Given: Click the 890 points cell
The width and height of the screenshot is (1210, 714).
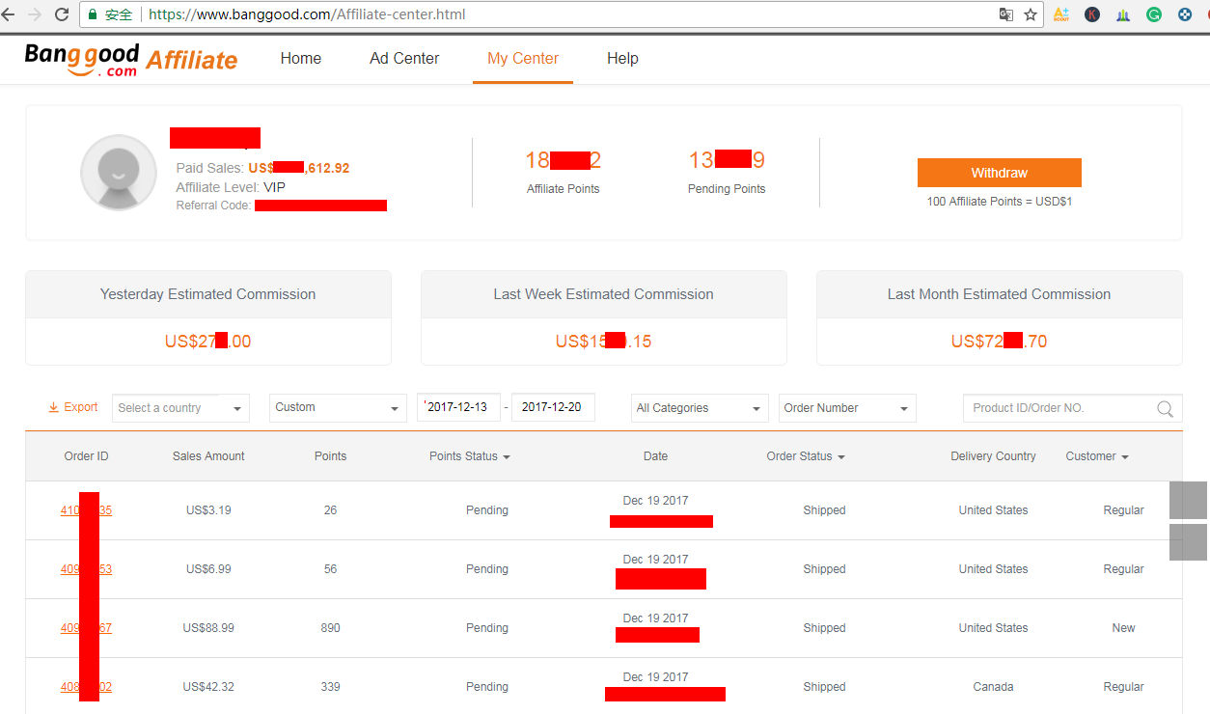Looking at the screenshot, I should click(x=330, y=628).
